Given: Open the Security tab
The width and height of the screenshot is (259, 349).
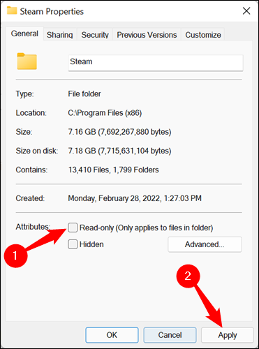Looking at the screenshot, I should 95,35.
